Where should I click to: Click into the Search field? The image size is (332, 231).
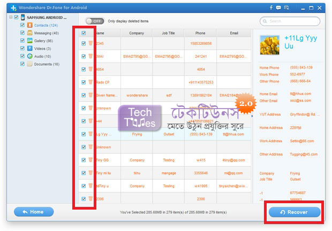pyautogui.click(x=290, y=21)
